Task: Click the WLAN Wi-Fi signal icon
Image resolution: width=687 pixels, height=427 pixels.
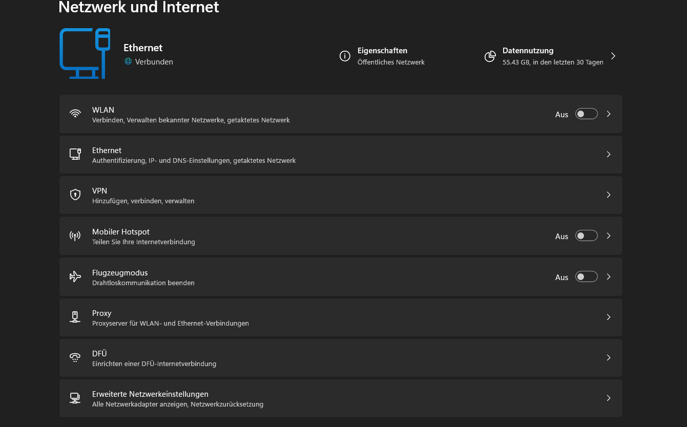Action: coord(75,114)
